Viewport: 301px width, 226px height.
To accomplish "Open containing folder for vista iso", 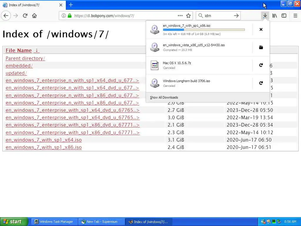I will (x=261, y=47).
